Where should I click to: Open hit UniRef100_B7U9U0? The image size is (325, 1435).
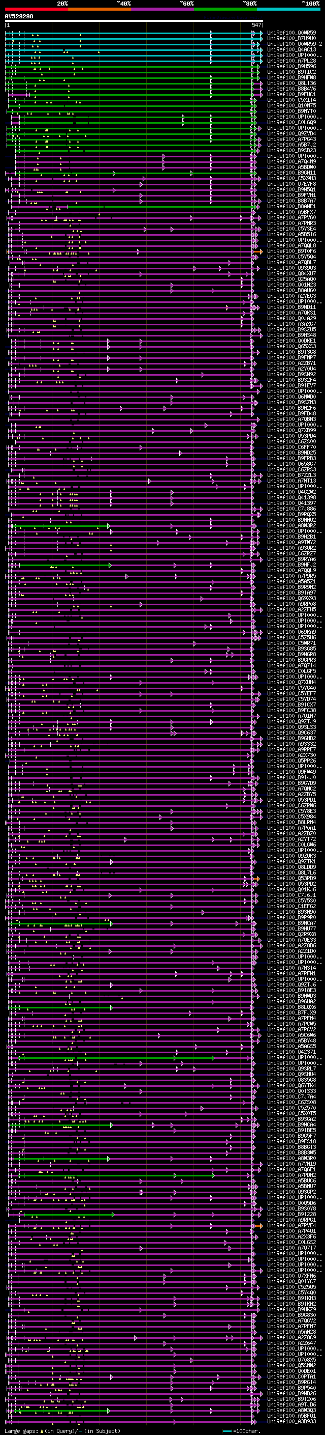(x=291, y=39)
